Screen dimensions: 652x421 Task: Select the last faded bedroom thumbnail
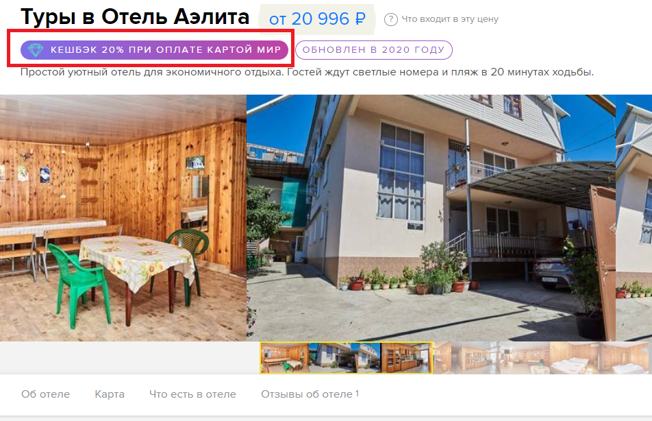click(625, 358)
